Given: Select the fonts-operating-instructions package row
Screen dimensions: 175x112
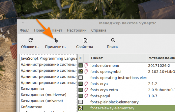Looking at the screenshot, I should tap(126, 77).
